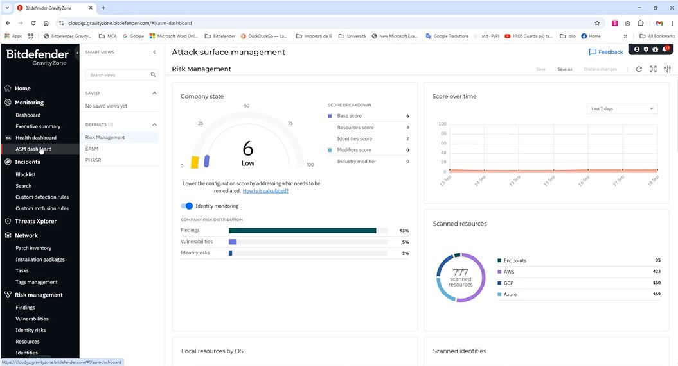Viewport: 678px width, 366px height.
Task: Click the refresh dashboard icon
Action: (x=639, y=69)
